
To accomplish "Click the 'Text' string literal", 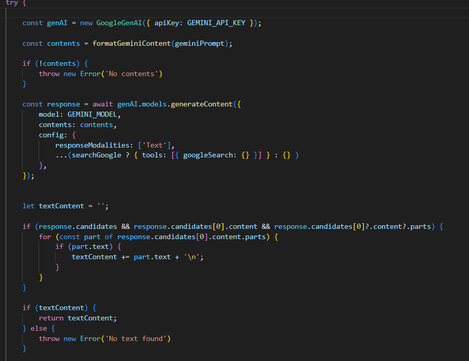I will point(153,145).
